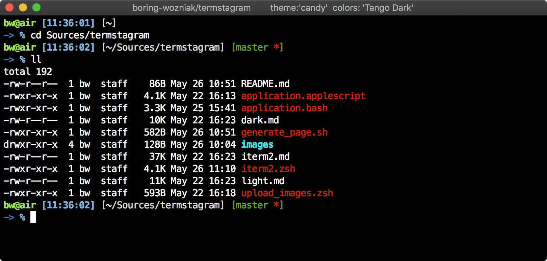Click the 'Tango Dark' colors text in title bar
Image resolution: width=547 pixels, height=261 pixels.
click(388, 8)
